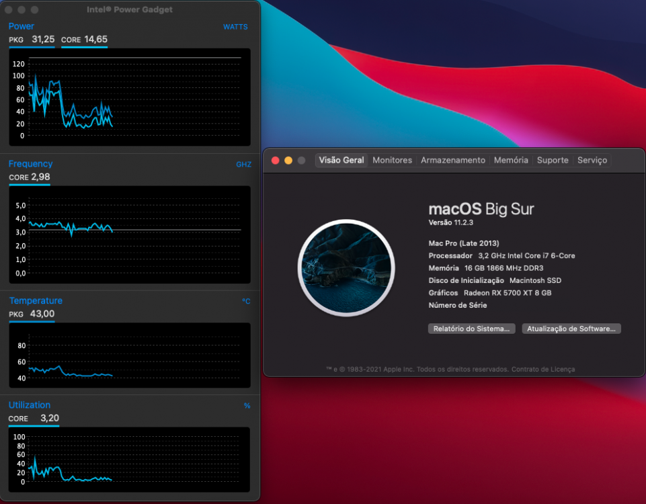Click the macOS Big Sur title text
The height and width of the screenshot is (504, 646).
tap(481, 209)
